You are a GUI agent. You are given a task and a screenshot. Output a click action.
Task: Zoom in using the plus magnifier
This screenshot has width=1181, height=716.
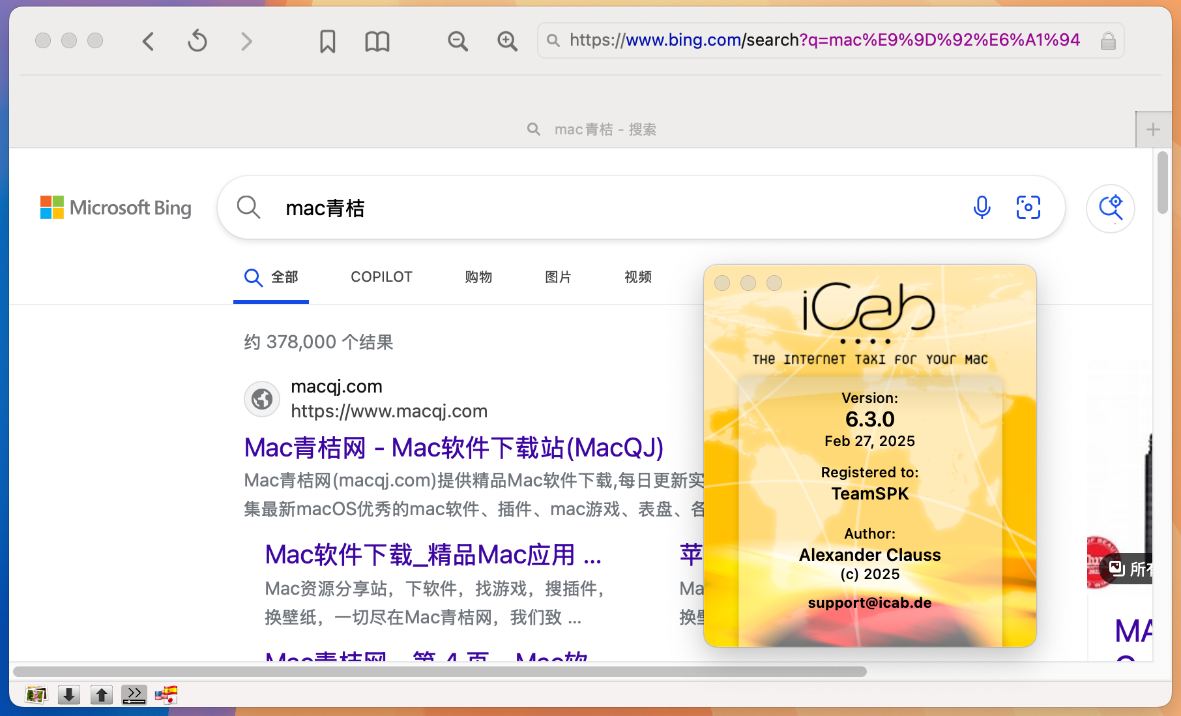(x=507, y=42)
